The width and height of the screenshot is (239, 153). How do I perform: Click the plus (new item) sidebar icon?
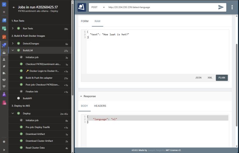click(4, 12)
